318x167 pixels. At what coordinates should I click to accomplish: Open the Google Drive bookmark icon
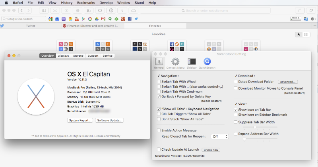tap(97, 19)
